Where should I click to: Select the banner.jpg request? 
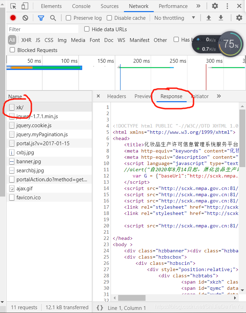point(49,161)
